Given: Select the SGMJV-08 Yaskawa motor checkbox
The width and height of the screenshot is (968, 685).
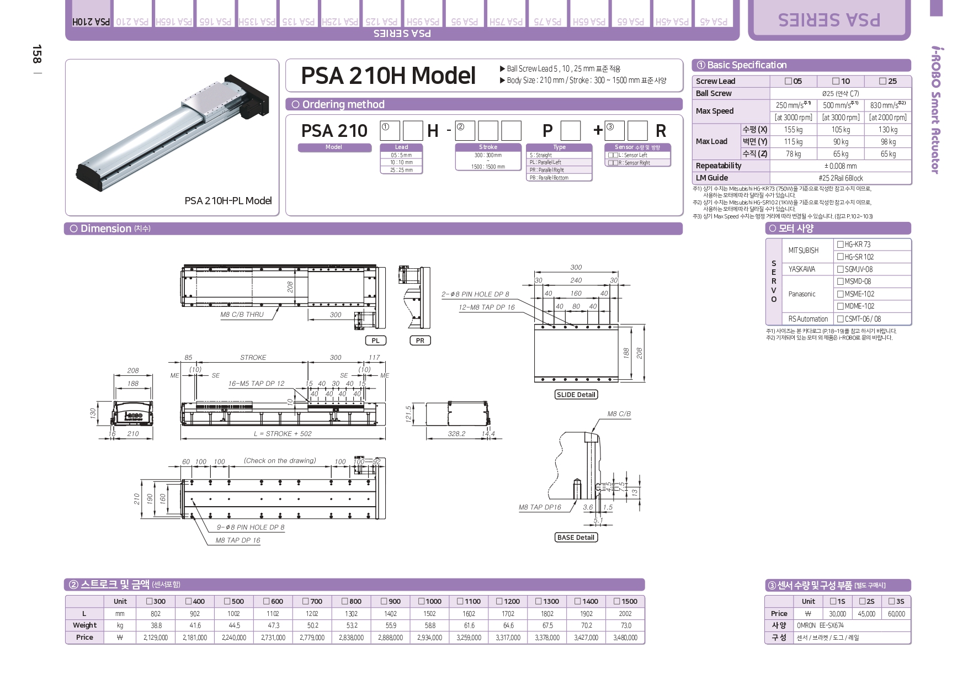Looking at the screenshot, I should 841,269.
